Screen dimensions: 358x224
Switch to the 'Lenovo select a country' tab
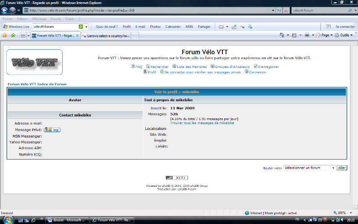point(106,36)
